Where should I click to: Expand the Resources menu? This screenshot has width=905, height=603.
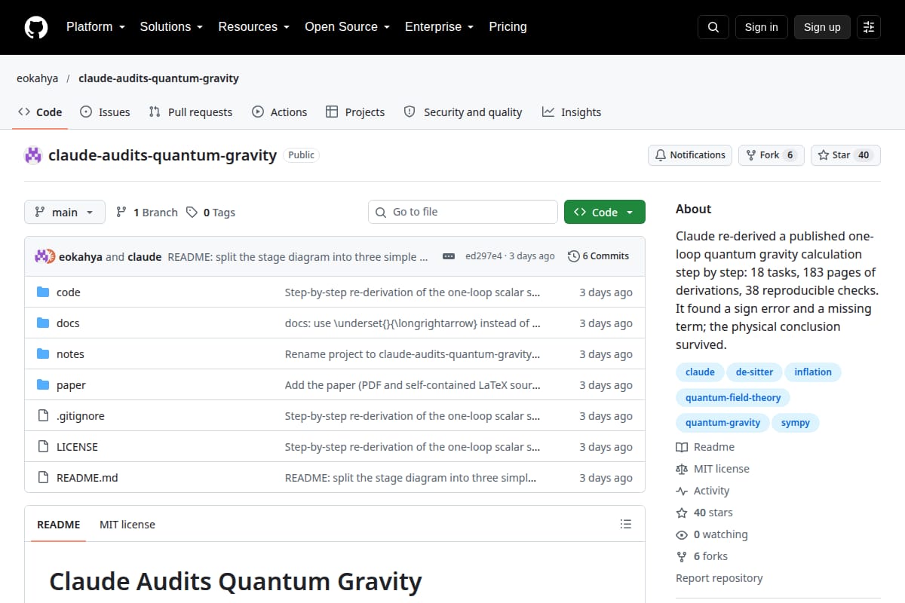coord(253,27)
